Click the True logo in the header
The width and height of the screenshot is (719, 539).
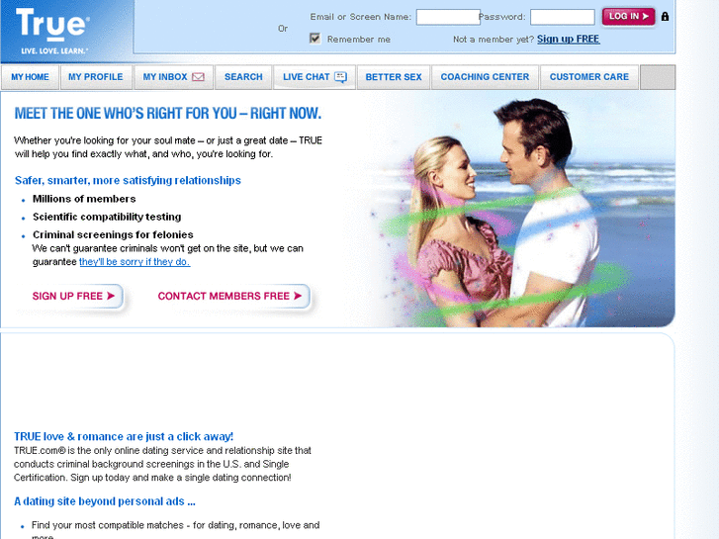point(52,31)
